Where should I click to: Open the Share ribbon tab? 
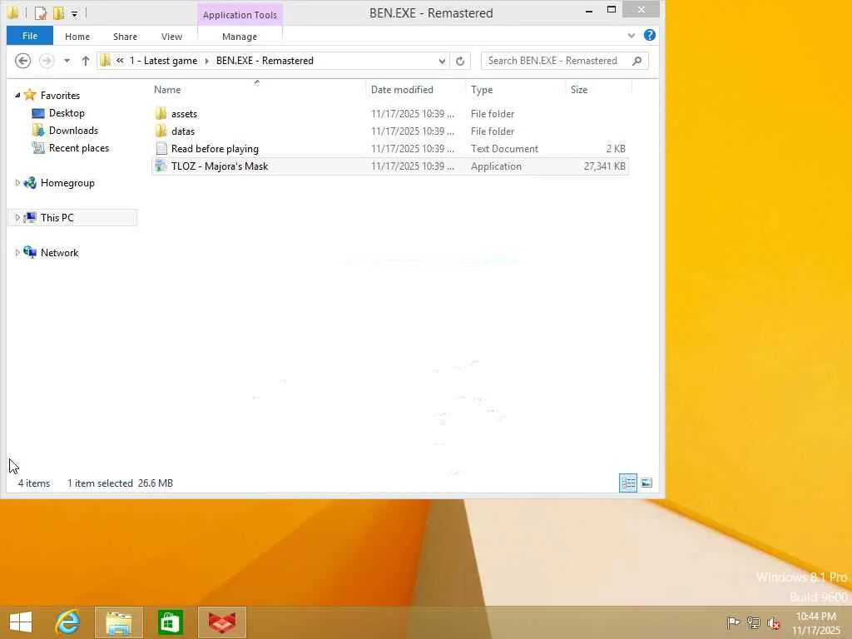click(x=125, y=37)
